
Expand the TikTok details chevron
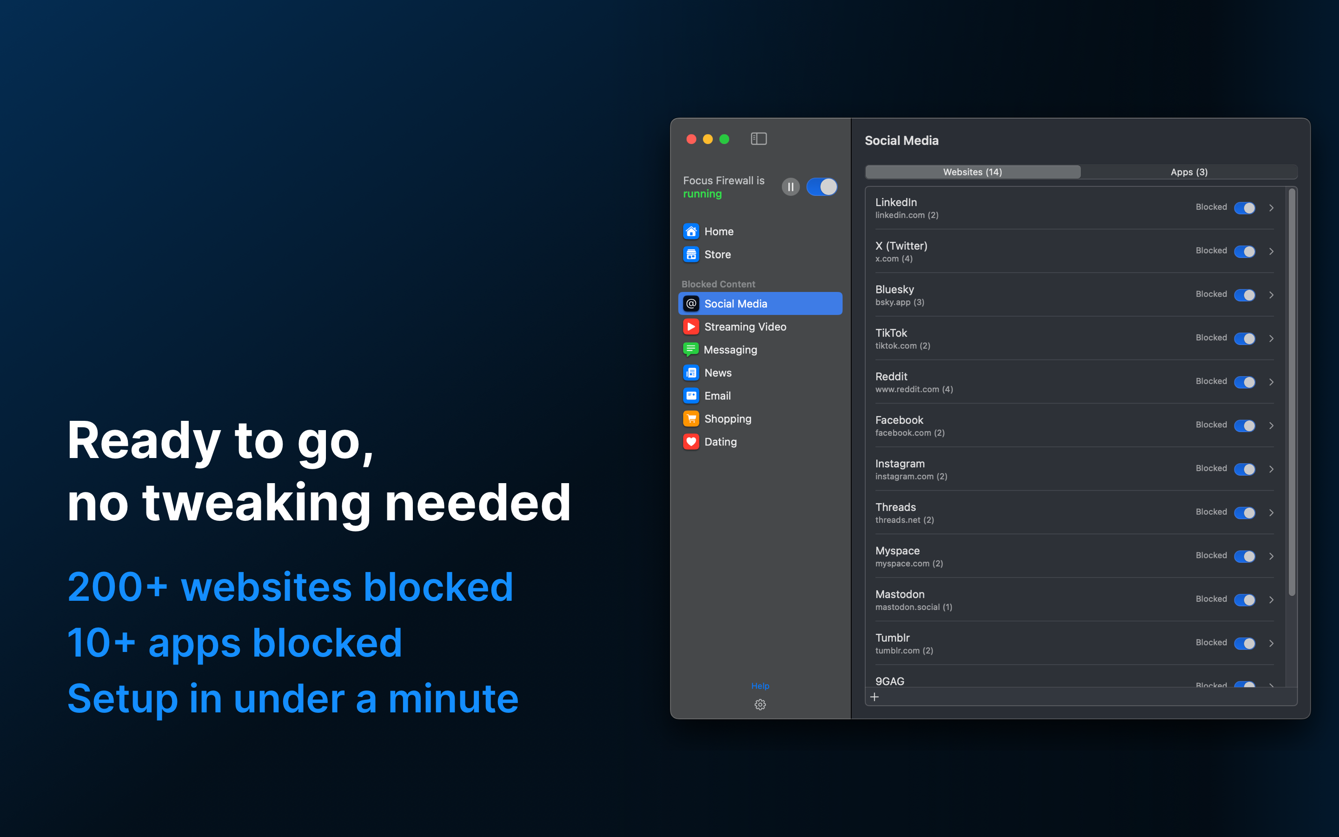pyautogui.click(x=1272, y=338)
